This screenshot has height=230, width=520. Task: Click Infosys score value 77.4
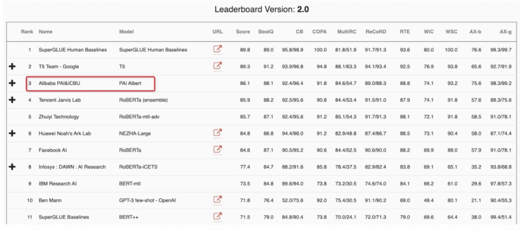245,166
